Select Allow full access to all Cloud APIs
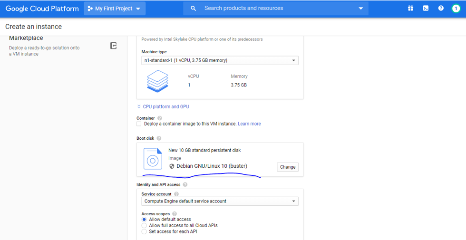This screenshot has width=466, height=240. click(144, 225)
